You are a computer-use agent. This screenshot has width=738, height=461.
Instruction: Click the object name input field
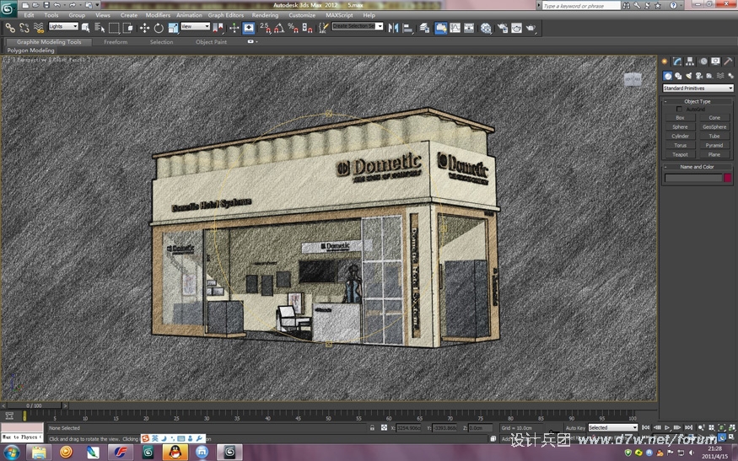point(692,177)
